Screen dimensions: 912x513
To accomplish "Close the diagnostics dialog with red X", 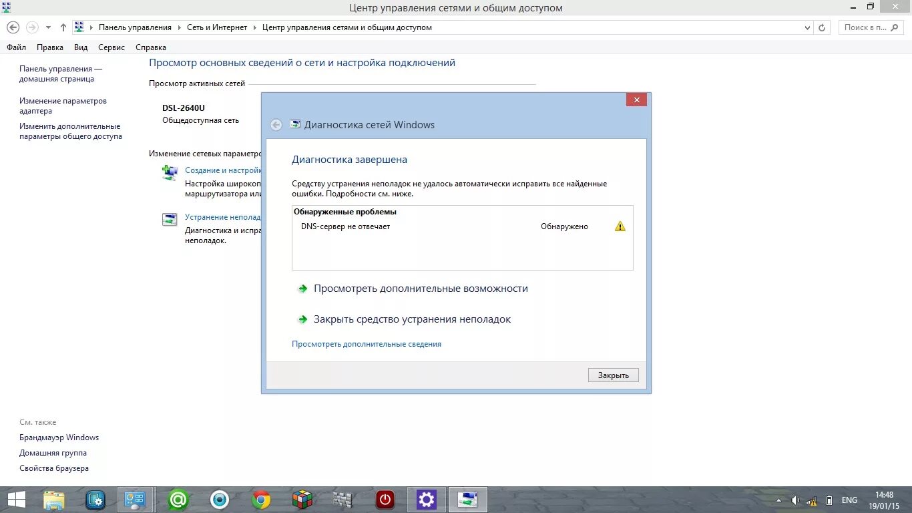I will (x=636, y=100).
